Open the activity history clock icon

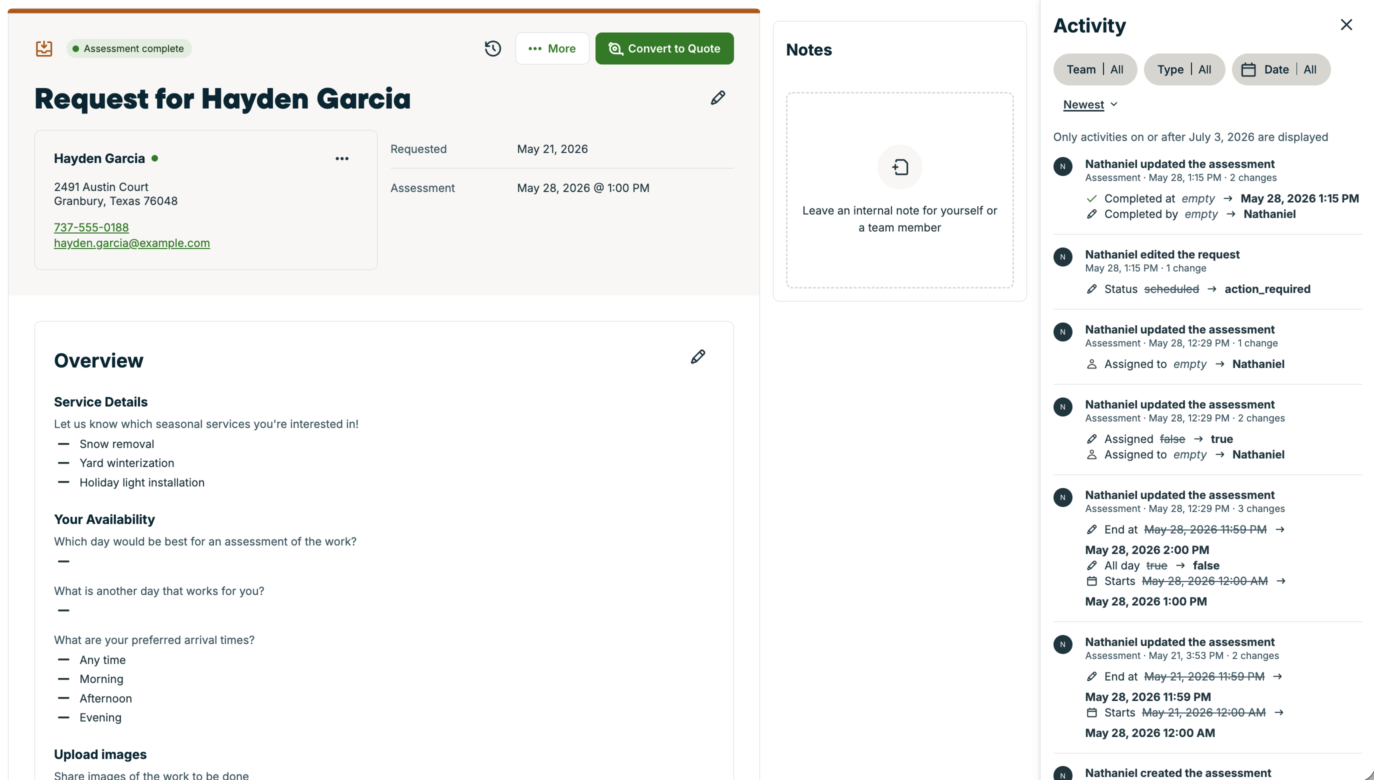(x=493, y=48)
